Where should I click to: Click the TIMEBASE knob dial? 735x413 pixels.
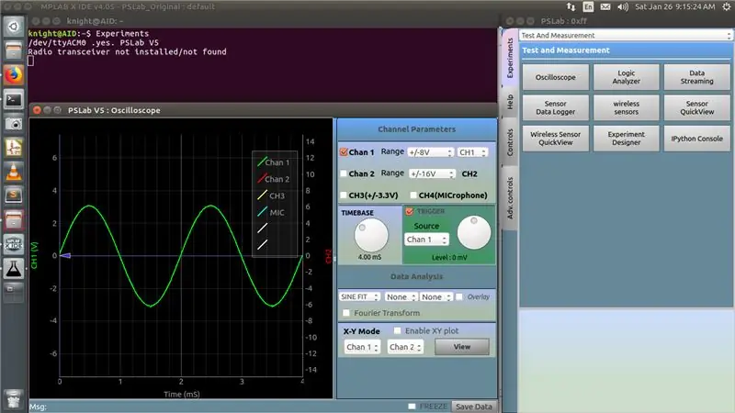pos(371,236)
